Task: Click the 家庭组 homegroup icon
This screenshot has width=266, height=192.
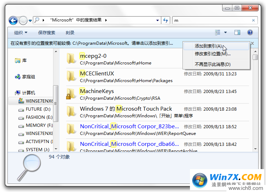Action: point(18,77)
